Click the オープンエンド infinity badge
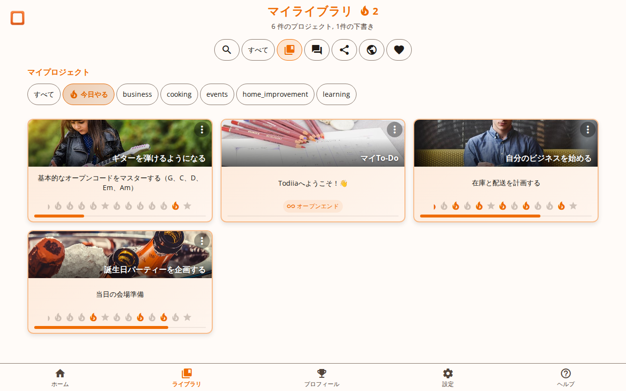This screenshot has width=626, height=391. click(313, 206)
